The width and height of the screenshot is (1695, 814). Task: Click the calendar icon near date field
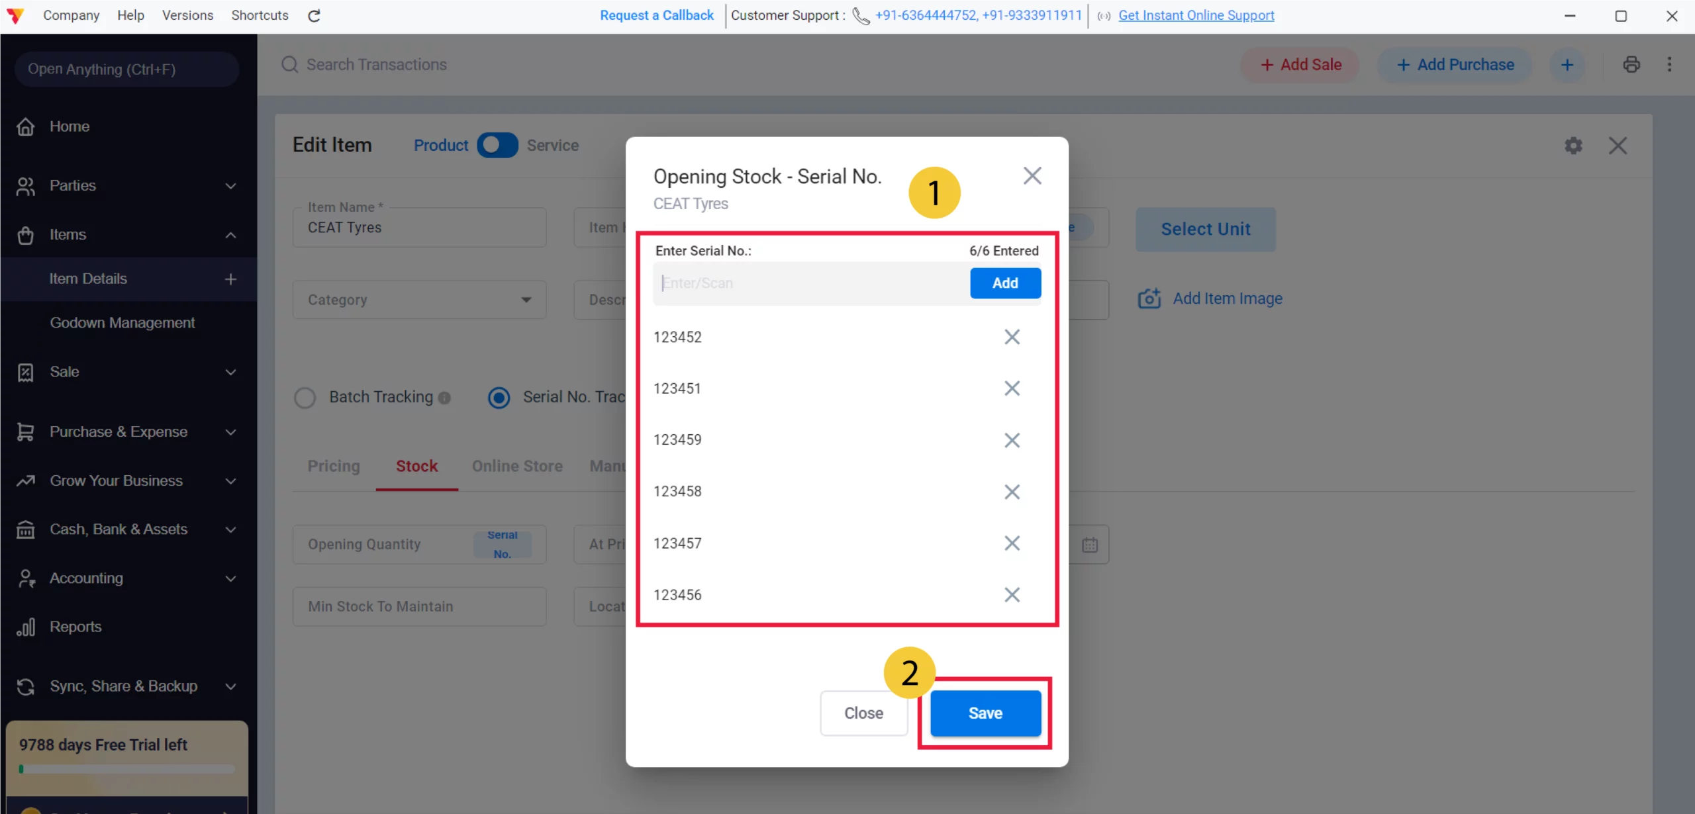pos(1089,544)
